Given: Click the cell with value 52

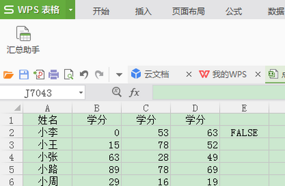Looking at the screenshot, I should coord(195,145).
